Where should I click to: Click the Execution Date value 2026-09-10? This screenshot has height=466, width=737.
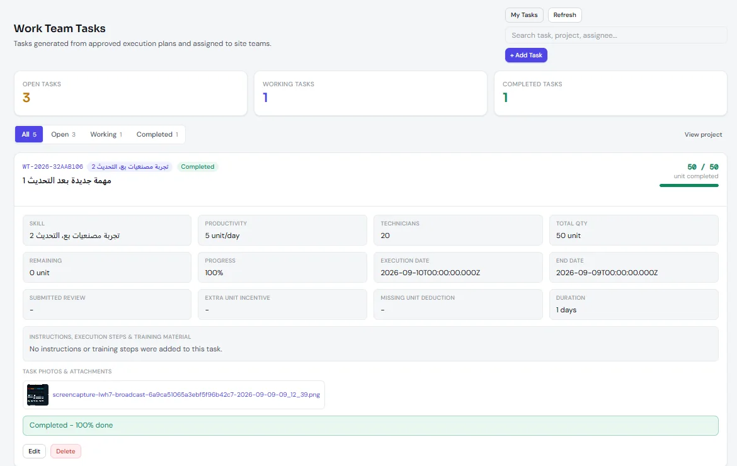click(x=430, y=273)
